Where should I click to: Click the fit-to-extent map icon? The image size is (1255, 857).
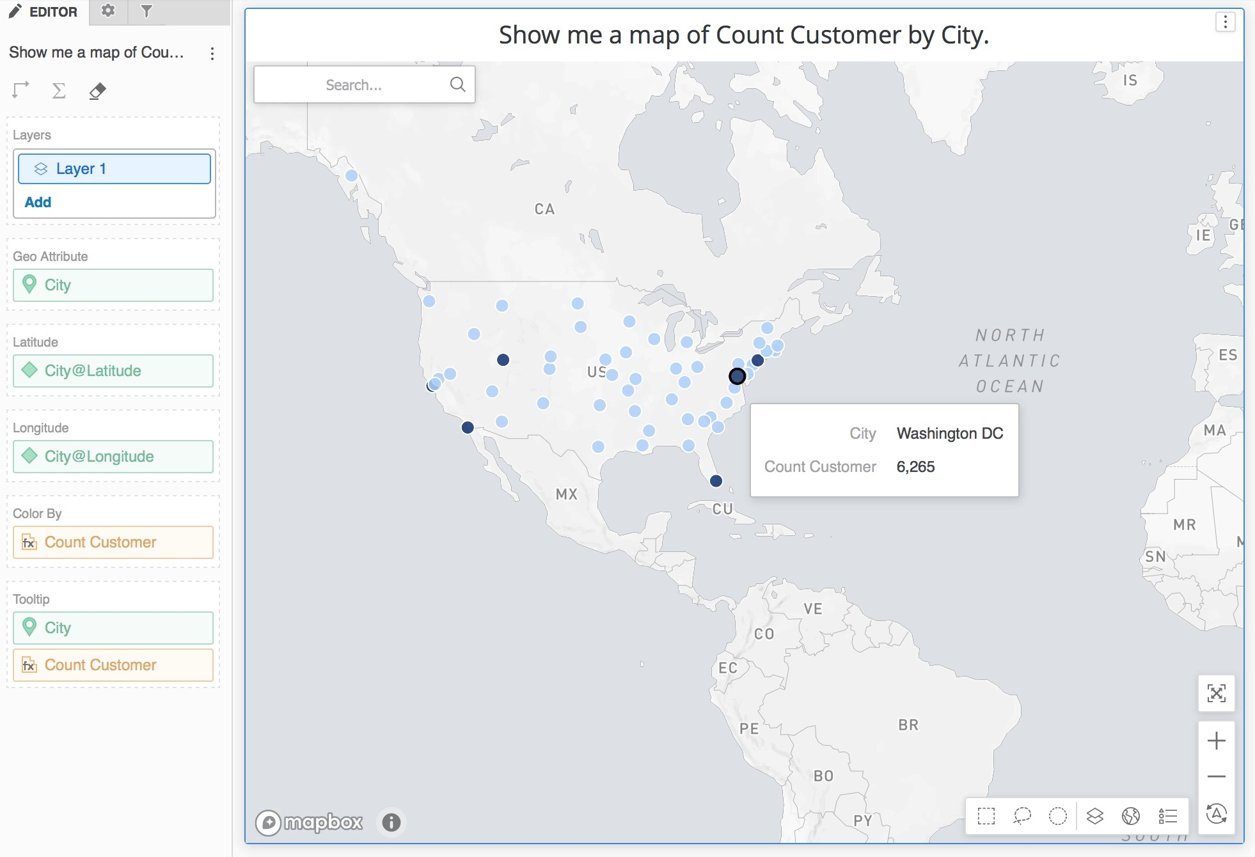point(1216,693)
